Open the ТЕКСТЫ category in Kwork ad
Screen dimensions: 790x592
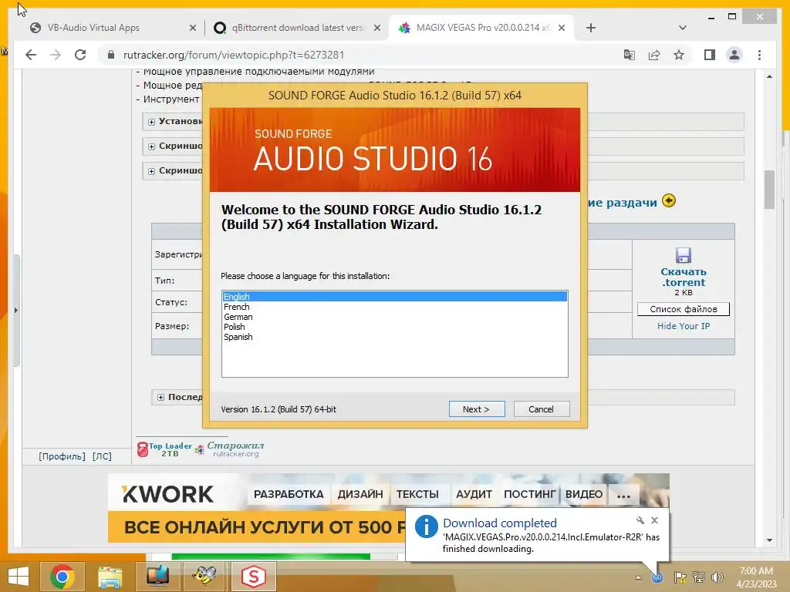[x=417, y=494]
